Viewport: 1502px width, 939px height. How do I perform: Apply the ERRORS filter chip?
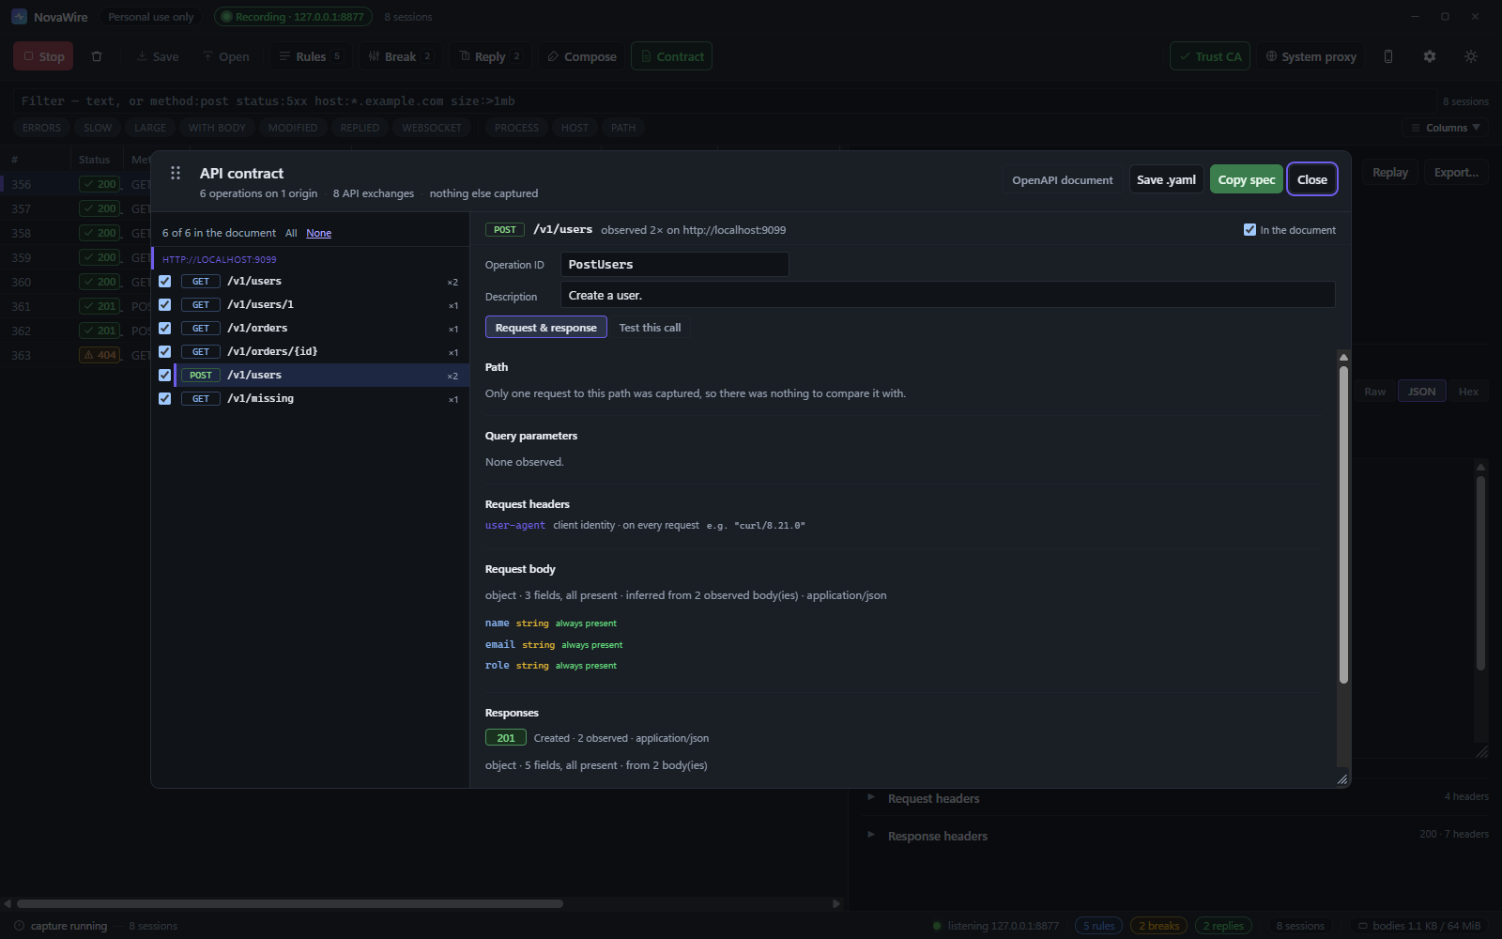(x=41, y=128)
